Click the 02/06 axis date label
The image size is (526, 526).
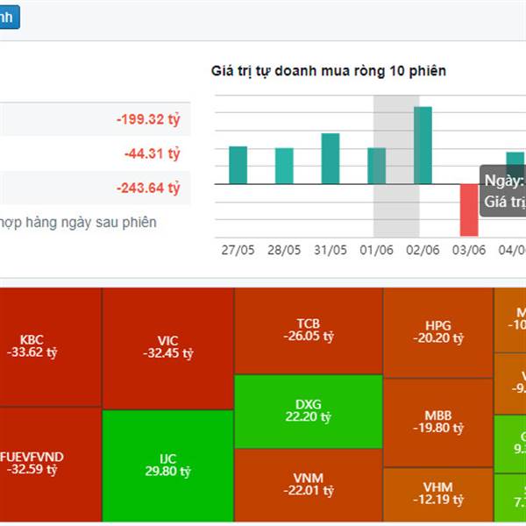point(423,250)
